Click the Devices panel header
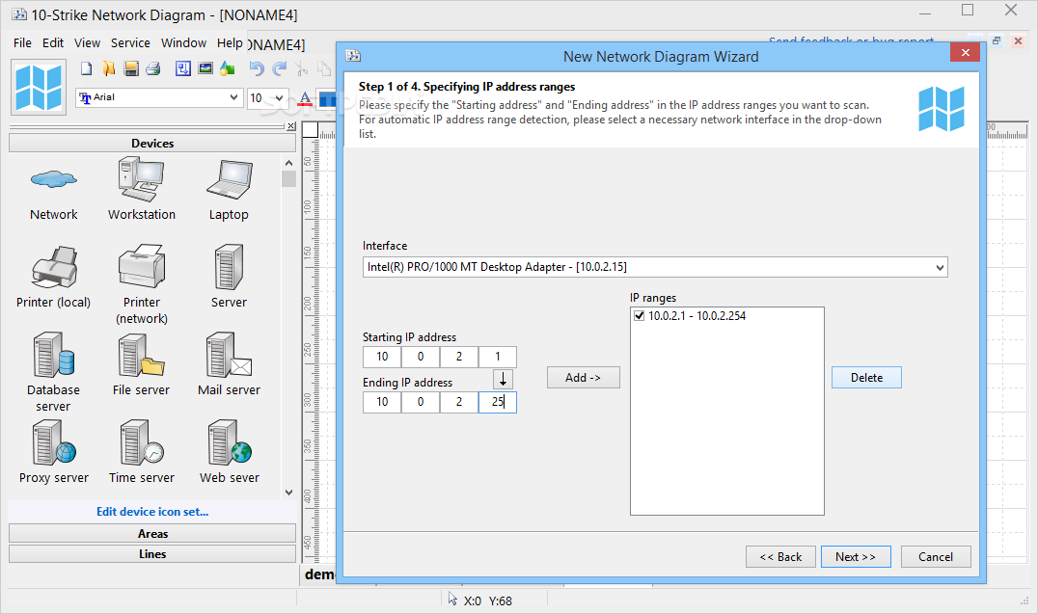This screenshot has height=614, width=1038. point(152,143)
